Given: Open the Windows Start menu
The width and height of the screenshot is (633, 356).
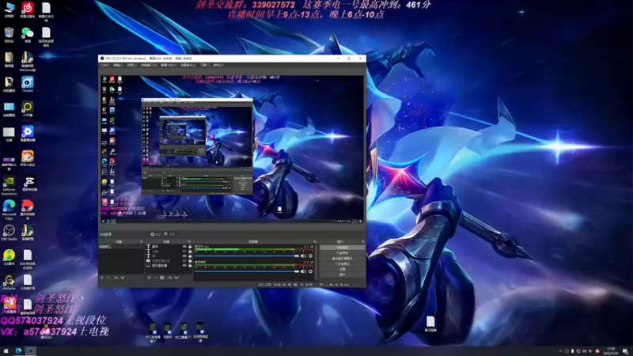Looking at the screenshot, I should pos(6,350).
